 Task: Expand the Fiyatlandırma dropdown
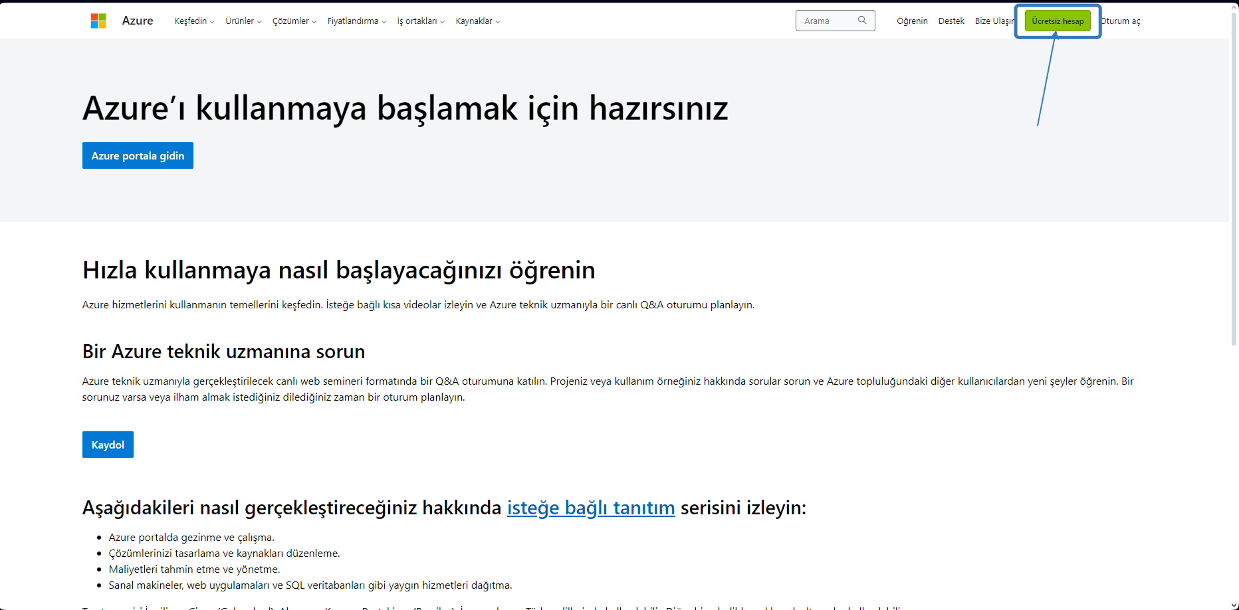point(356,21)
